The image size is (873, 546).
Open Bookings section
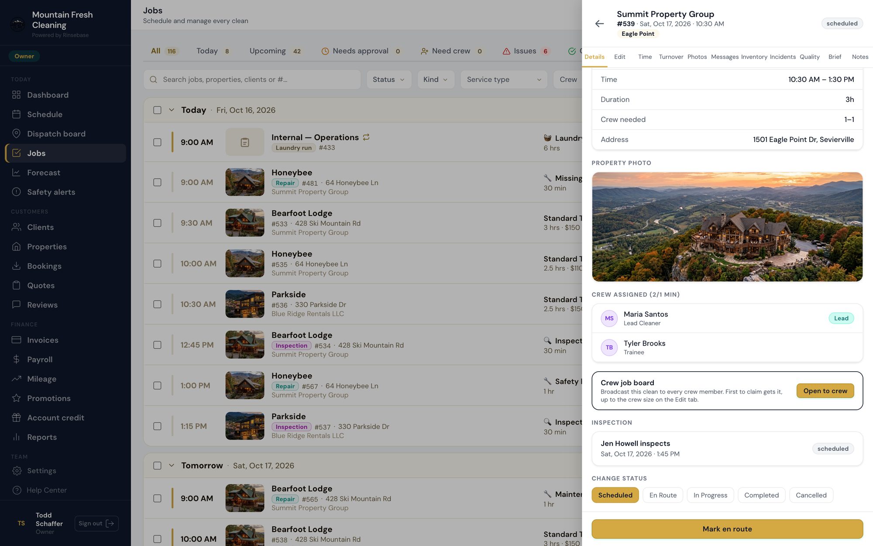65,266
